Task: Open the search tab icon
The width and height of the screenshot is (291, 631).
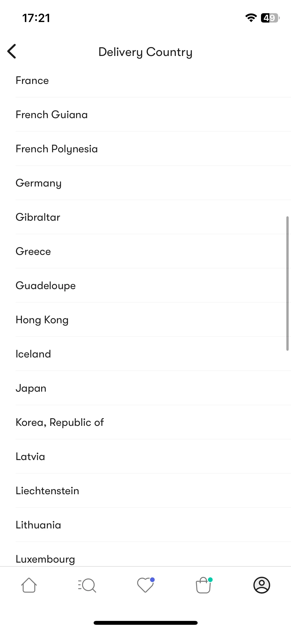Action: [x=87, y=585]
